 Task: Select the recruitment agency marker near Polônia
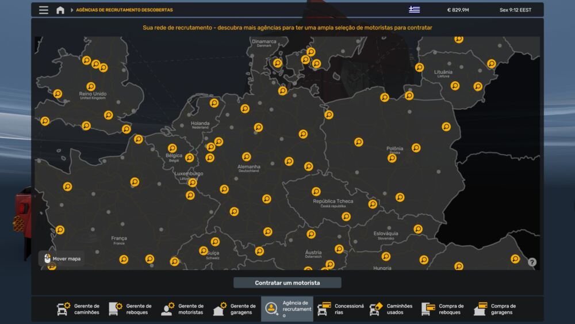tap(392, 158)
